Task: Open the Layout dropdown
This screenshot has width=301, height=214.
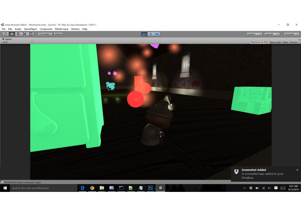Action: coord(272,34)
